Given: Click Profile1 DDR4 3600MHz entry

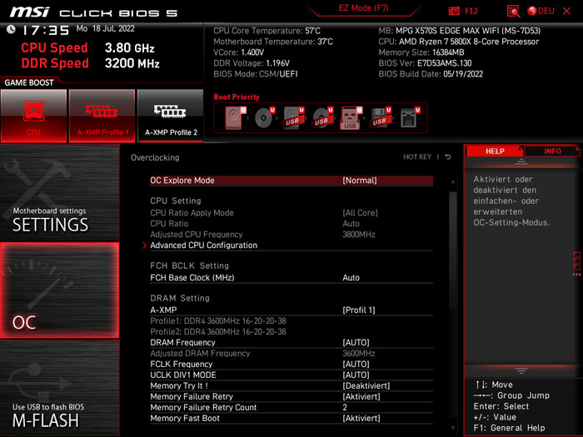Looking at the screenshot, I should [x=218, y=320].
